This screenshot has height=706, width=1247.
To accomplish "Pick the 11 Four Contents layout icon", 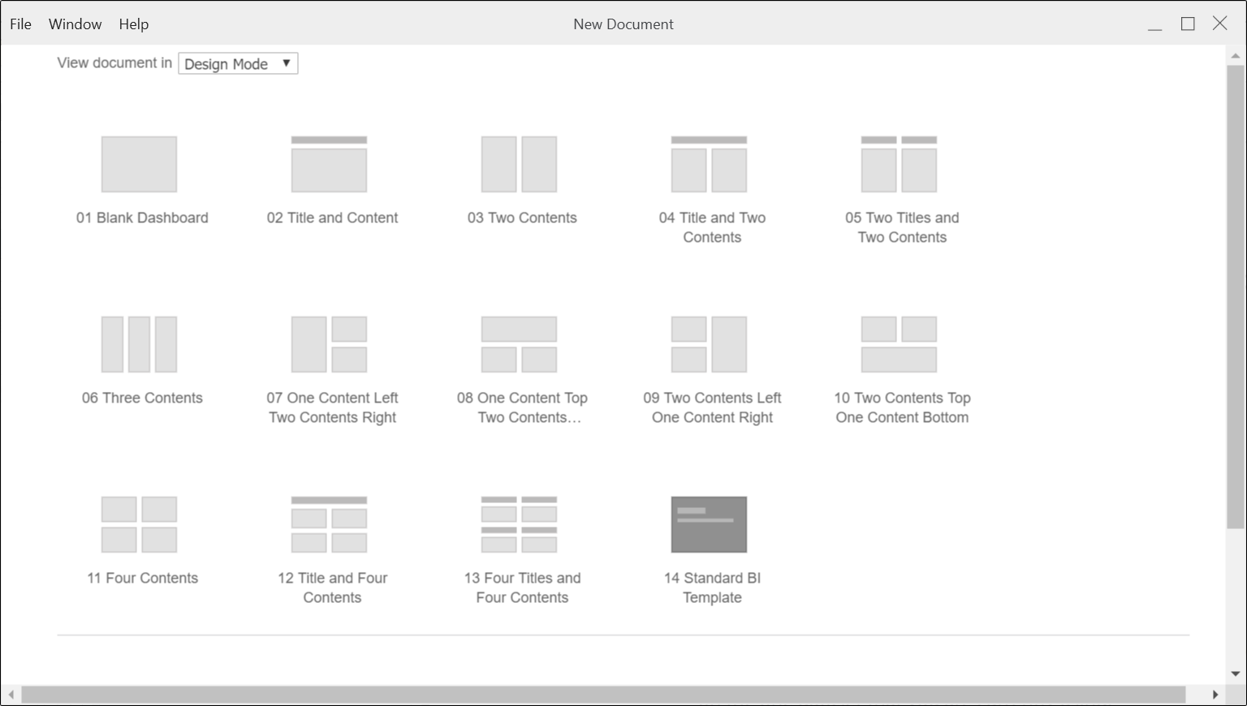I will point(139,525).
